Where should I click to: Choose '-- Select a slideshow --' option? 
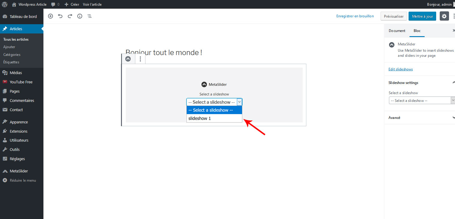coord(214,110)
